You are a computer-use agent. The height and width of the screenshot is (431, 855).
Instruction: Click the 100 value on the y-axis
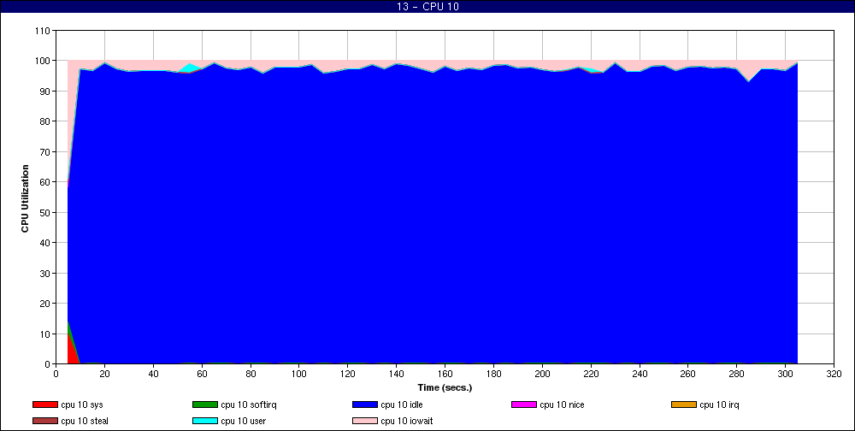pos(44,61)
